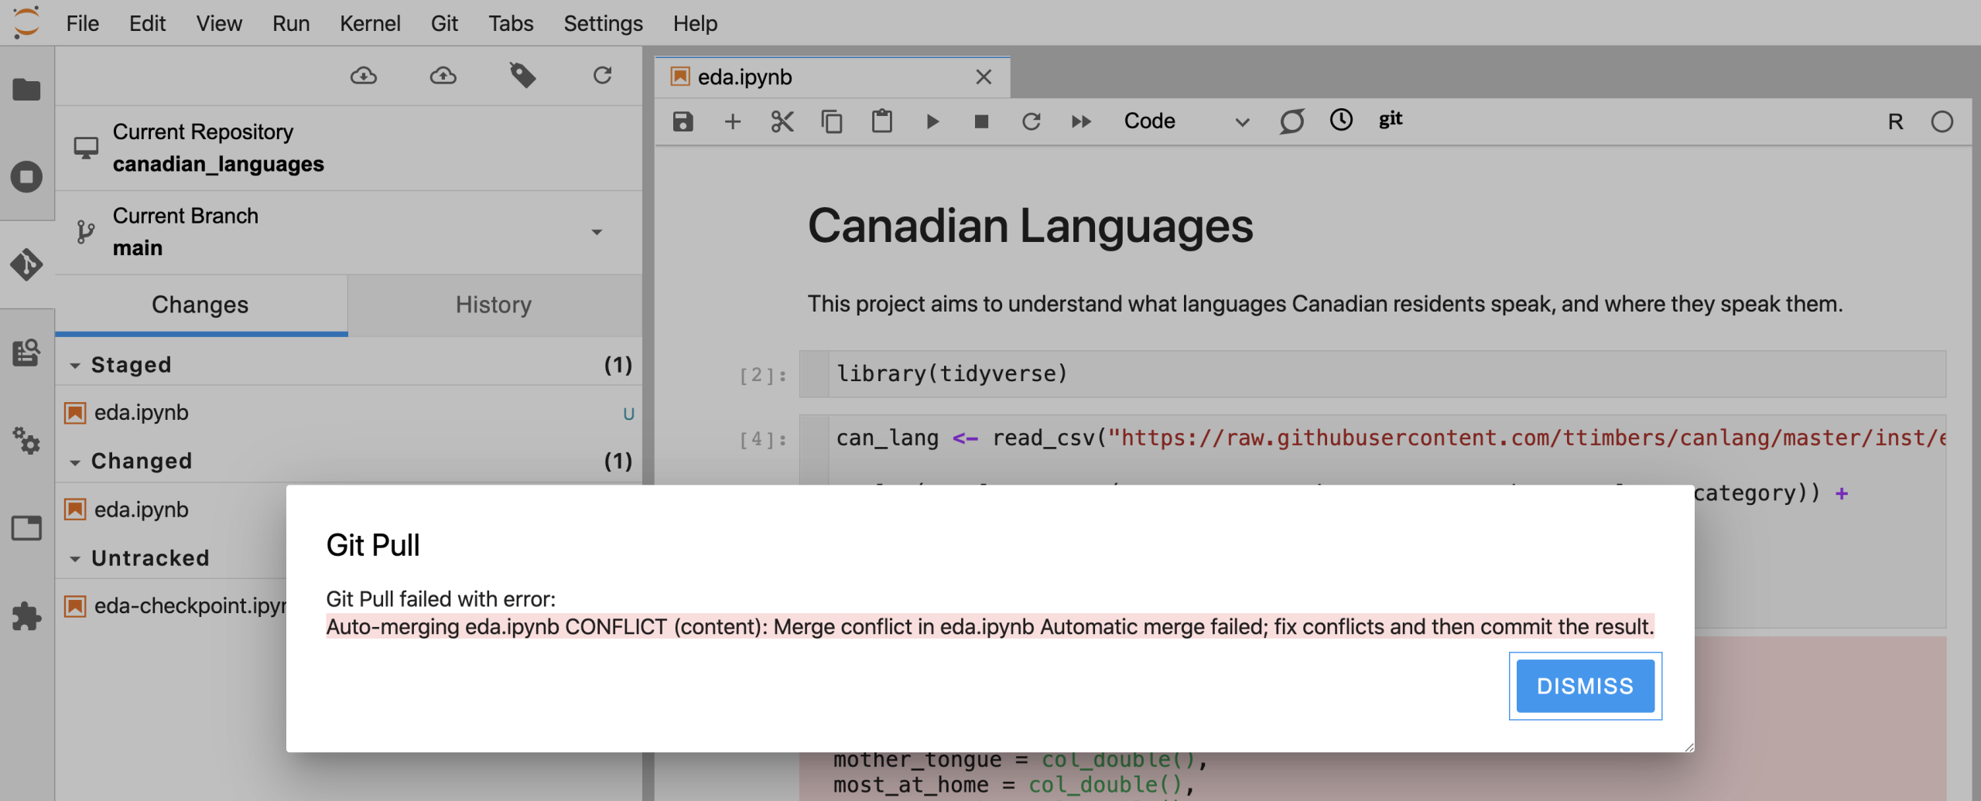This screenshot has width=1981, height=801.
Task: Collapse the Changed files section
Action: pyautogui.click(x=75, y=462)
